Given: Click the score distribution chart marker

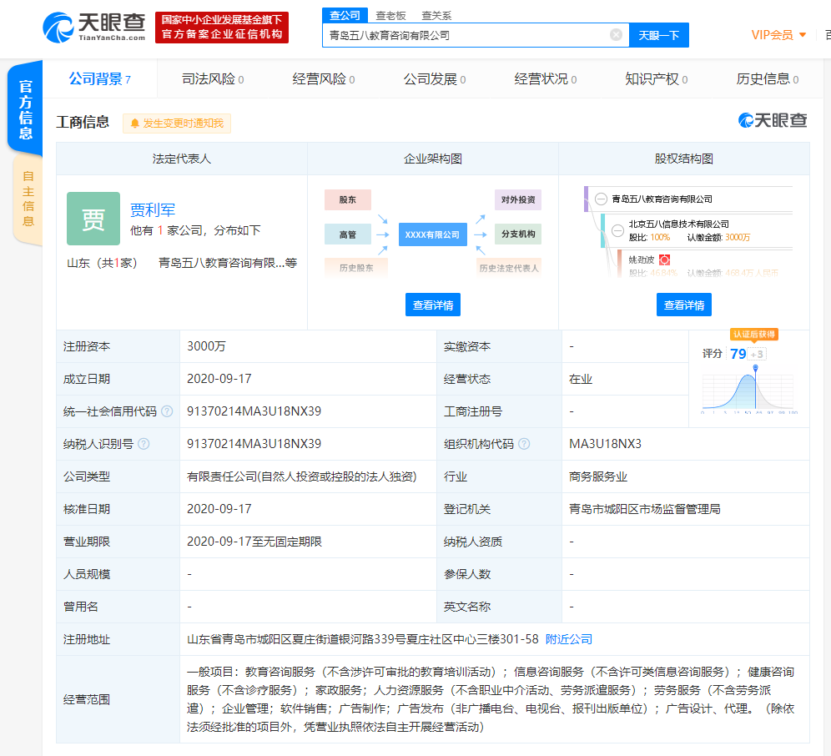Looking at the screenshot, I should pyautogui.click(x=756, y=369).
